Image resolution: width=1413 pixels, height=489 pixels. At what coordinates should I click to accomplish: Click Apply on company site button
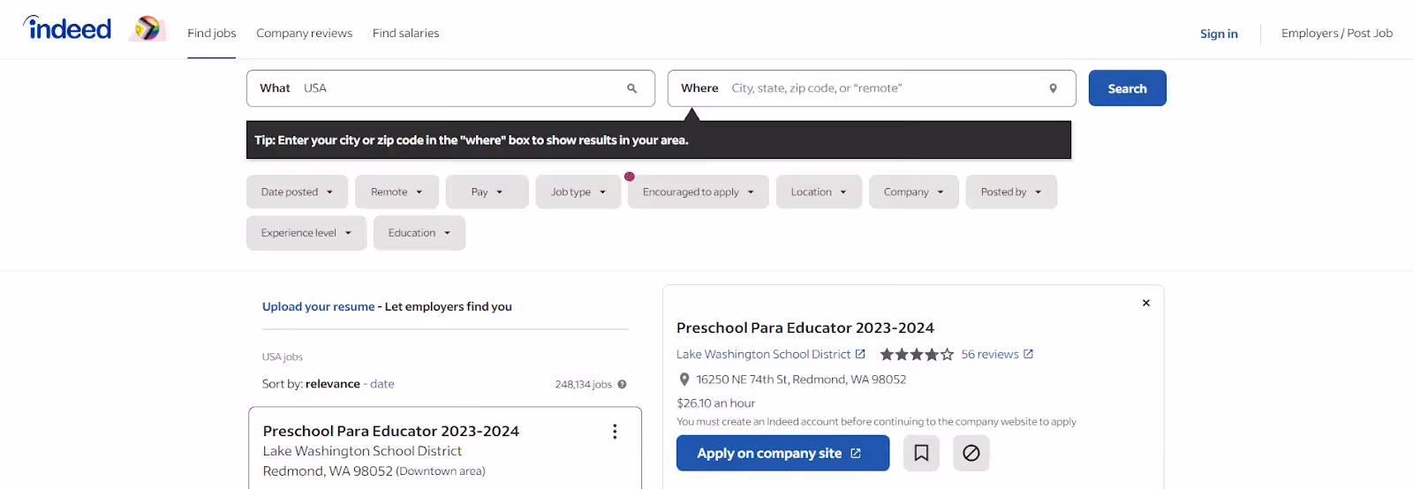coord(782,453)
